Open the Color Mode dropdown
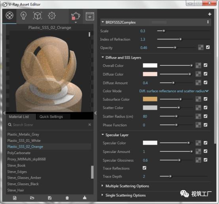Viewport: 219px width, 204px height. 174,91
